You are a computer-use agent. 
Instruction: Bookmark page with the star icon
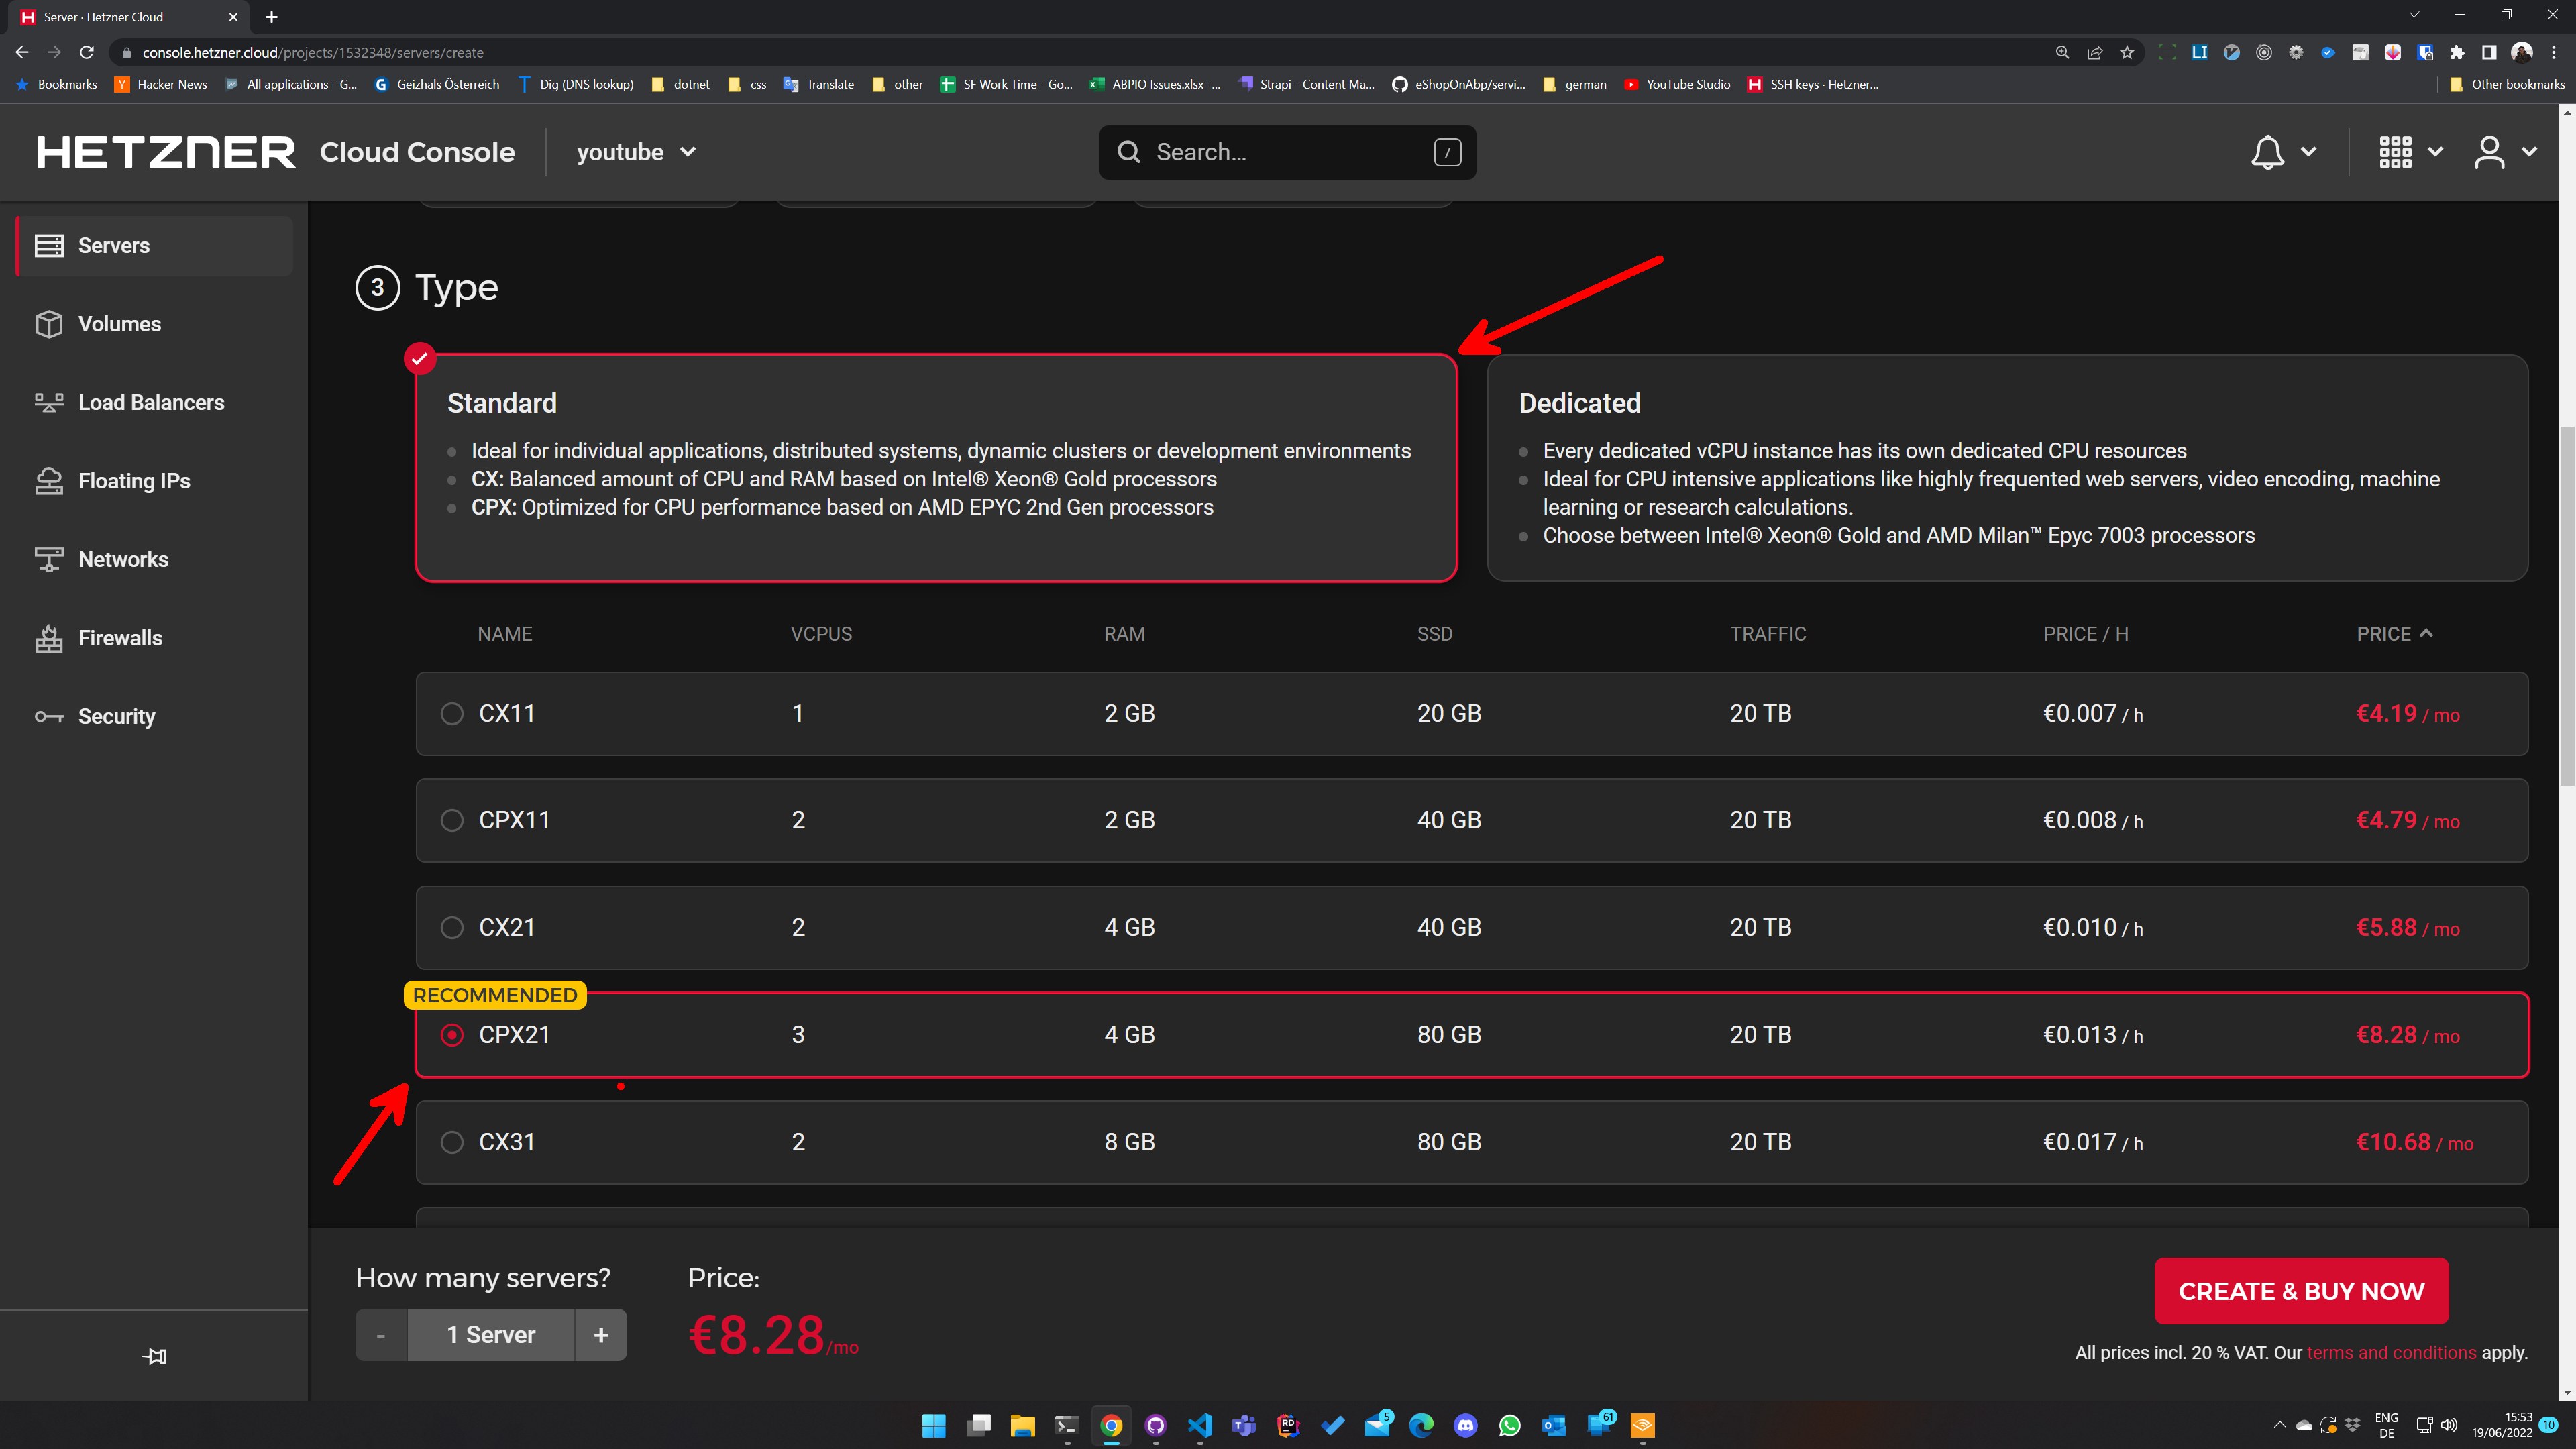click(2127, 52)
